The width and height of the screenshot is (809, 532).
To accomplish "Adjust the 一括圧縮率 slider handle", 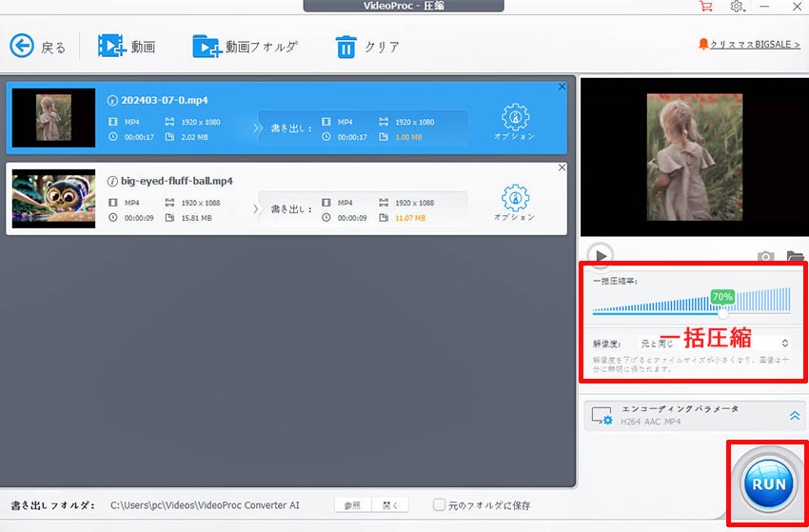I will [722, 313].
